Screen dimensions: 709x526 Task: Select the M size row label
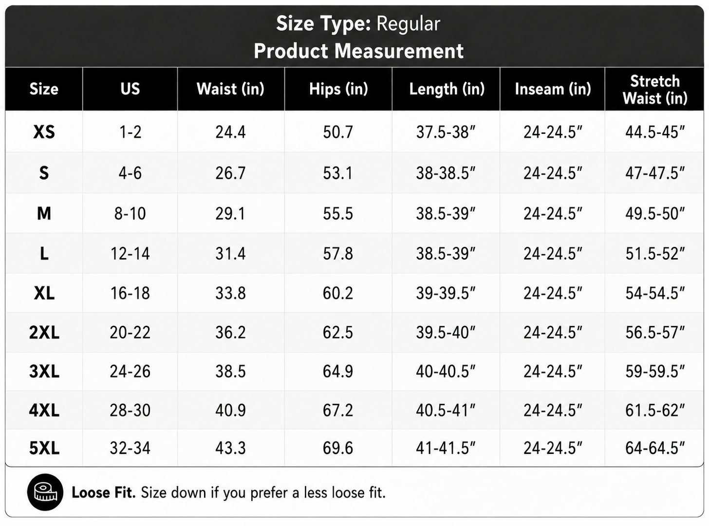44,213
